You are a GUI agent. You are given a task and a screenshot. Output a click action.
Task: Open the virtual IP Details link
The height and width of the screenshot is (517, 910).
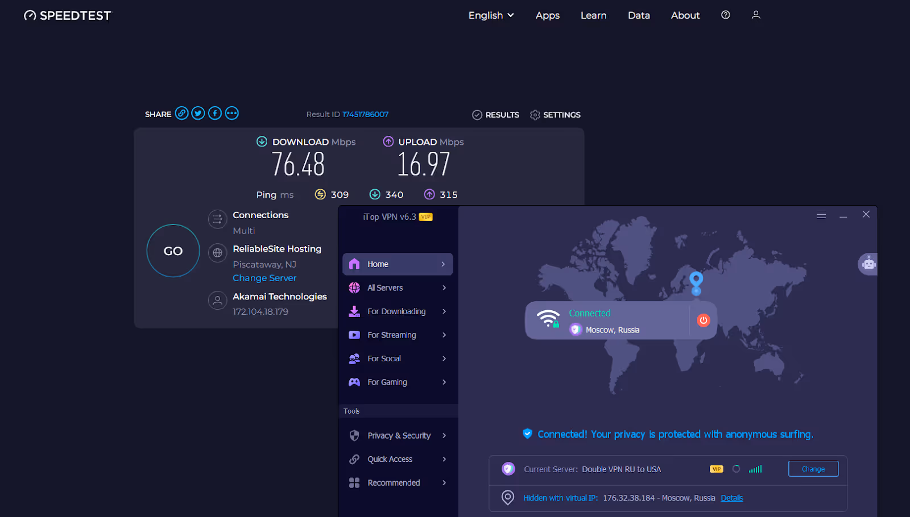(x=731, y=498)
